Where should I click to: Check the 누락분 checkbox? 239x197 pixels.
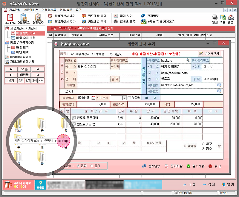pos(129,98)
